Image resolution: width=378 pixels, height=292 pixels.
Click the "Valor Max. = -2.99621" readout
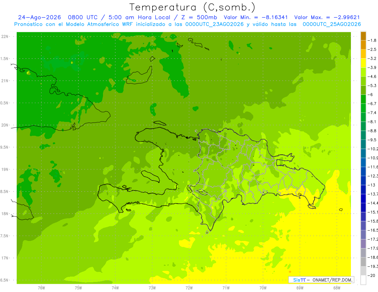327,17
